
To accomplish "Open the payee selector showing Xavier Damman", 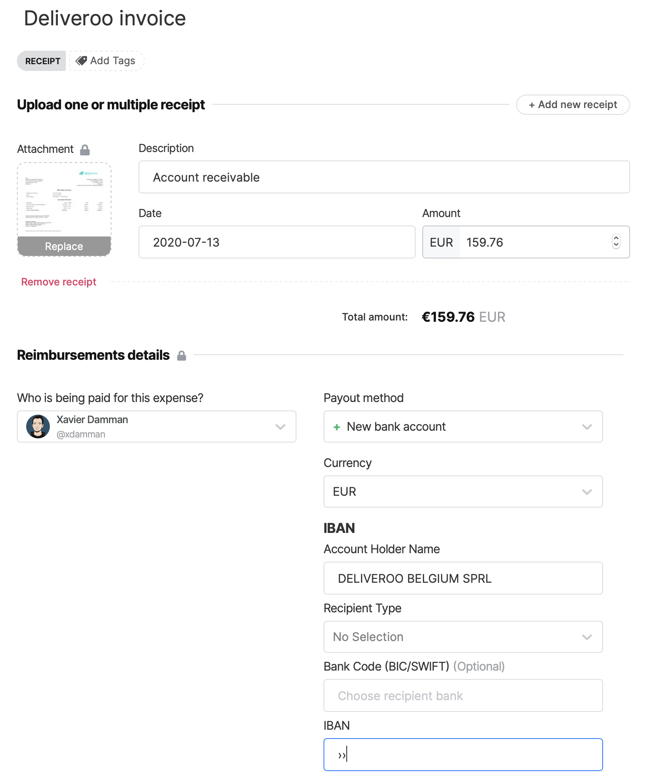I will click(x=157, y=427).
